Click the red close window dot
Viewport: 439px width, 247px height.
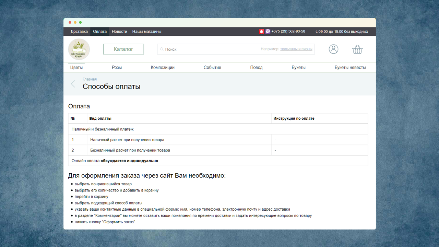[x=70, y=22]
